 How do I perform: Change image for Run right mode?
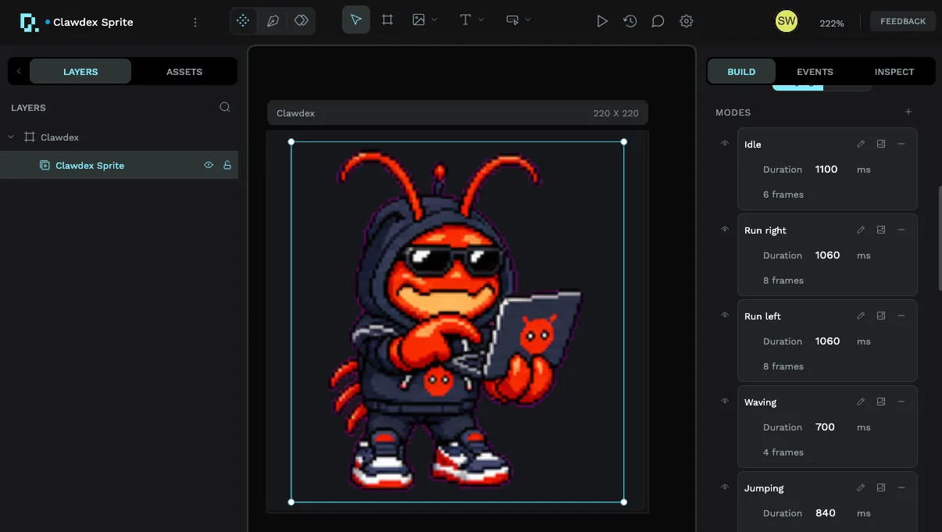(x=881, y=230)
